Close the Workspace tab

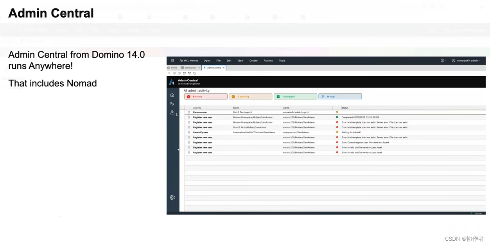[x=199, y=68]
